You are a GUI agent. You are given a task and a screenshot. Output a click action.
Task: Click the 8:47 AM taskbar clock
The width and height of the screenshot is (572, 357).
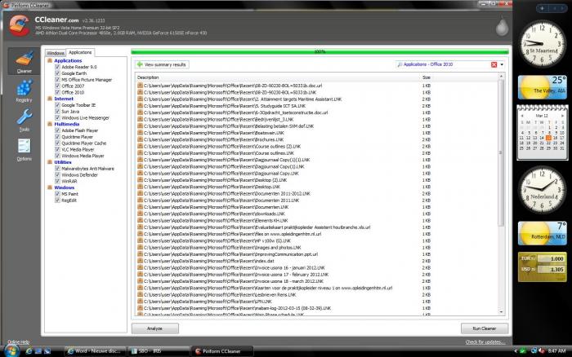pos(556,351)
